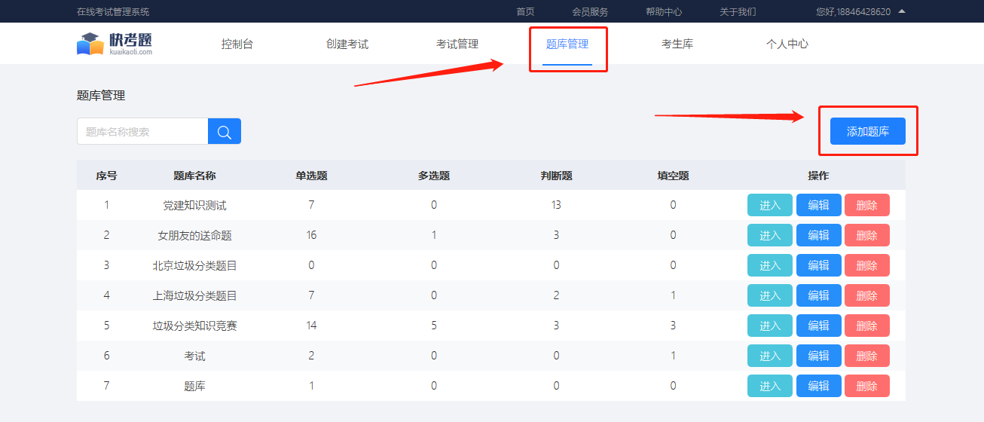Click the 填空题 column header
984x422 pixels.
click(x=673, y=176)
